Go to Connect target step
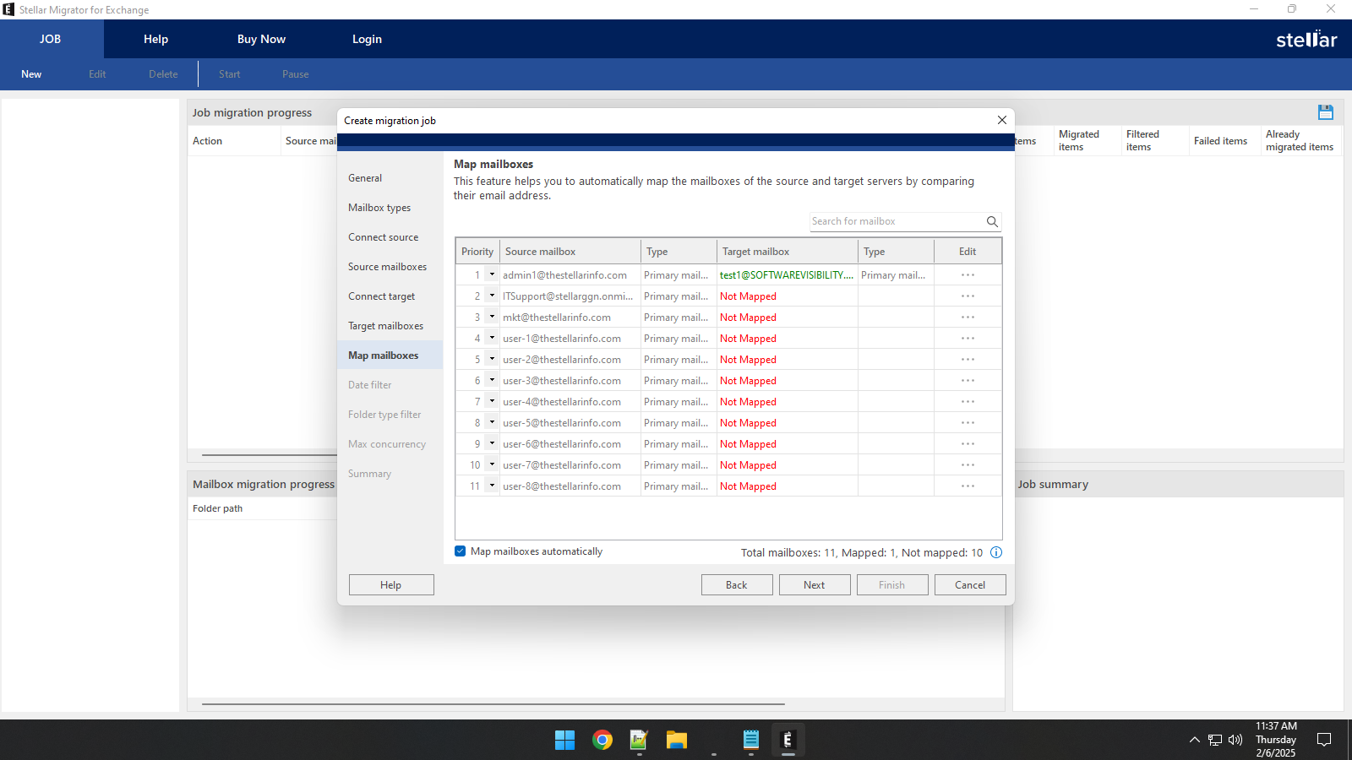The width and height of the screenshot is (1352, 760). point(381,296)
